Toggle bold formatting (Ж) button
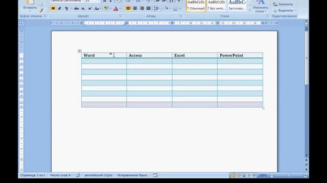Screen dimensions: 327x183 tap(53, 9)
